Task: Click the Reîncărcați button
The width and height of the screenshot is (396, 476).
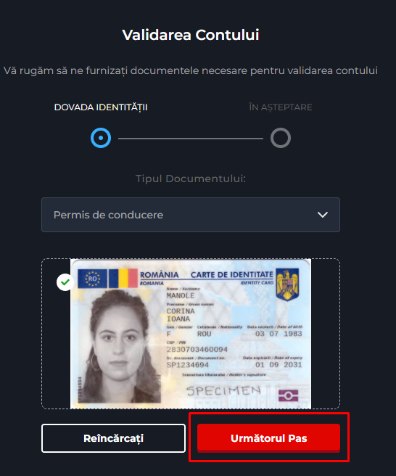Action: point(113,438)
